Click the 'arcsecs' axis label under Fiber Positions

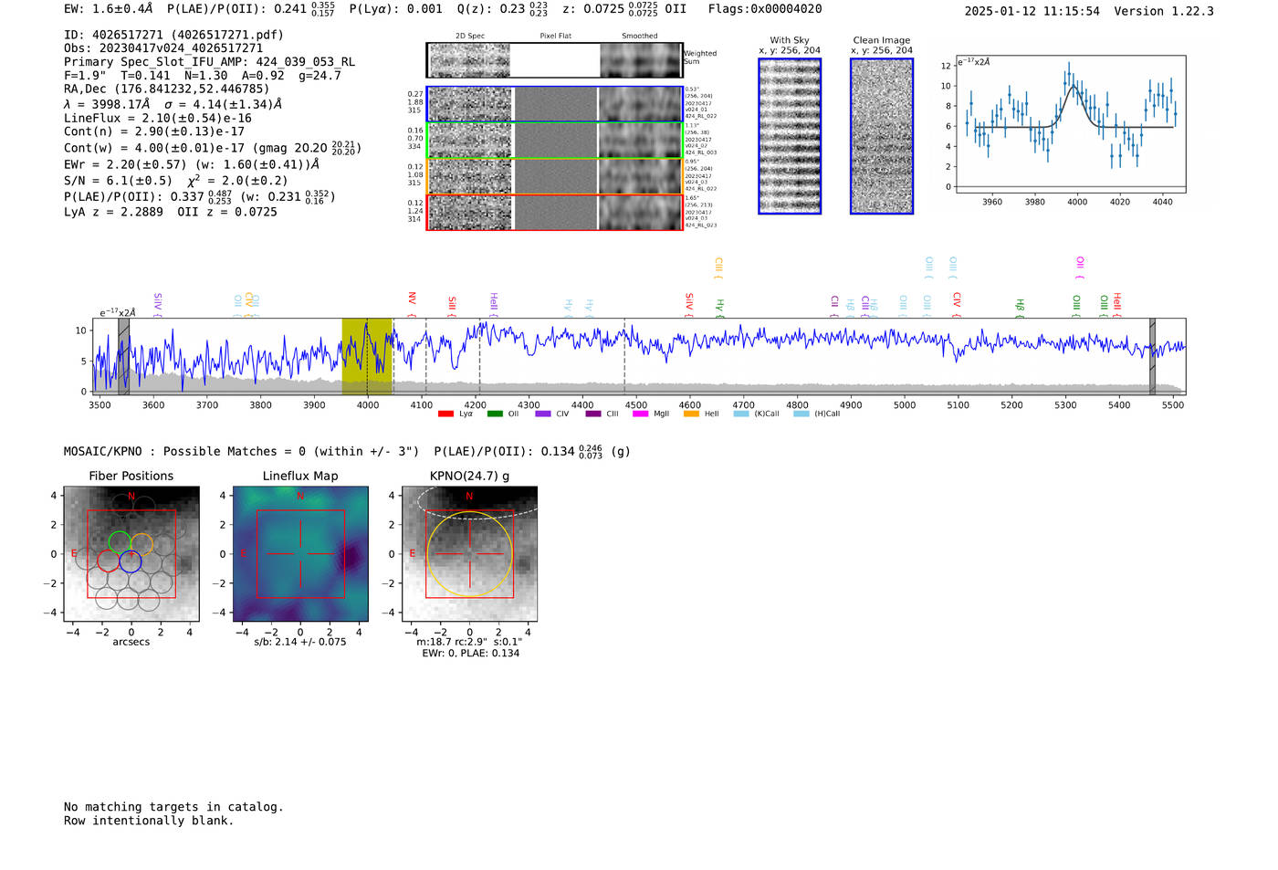tap(131, 642)
